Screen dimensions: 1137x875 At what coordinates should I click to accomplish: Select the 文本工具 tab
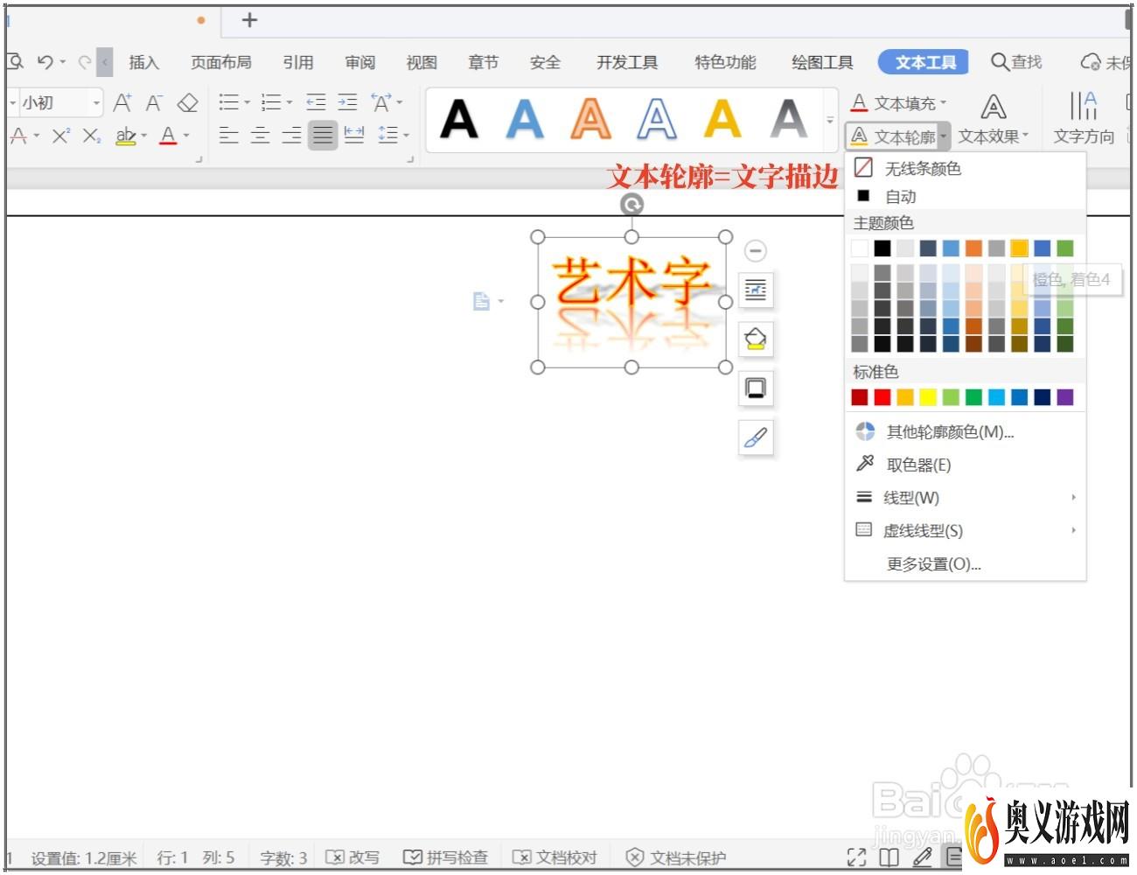925,62
